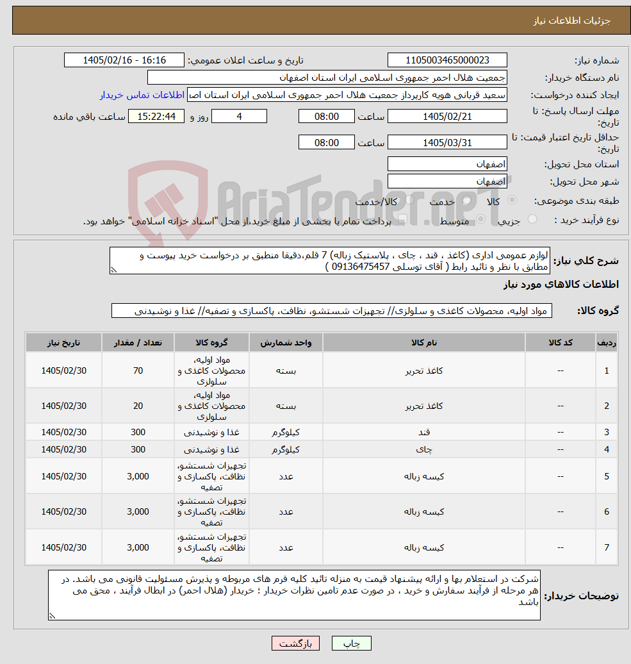Click the تاریخ نیاز column header
Viewport: 631px width, 664px height.
(x=63, y=343)
